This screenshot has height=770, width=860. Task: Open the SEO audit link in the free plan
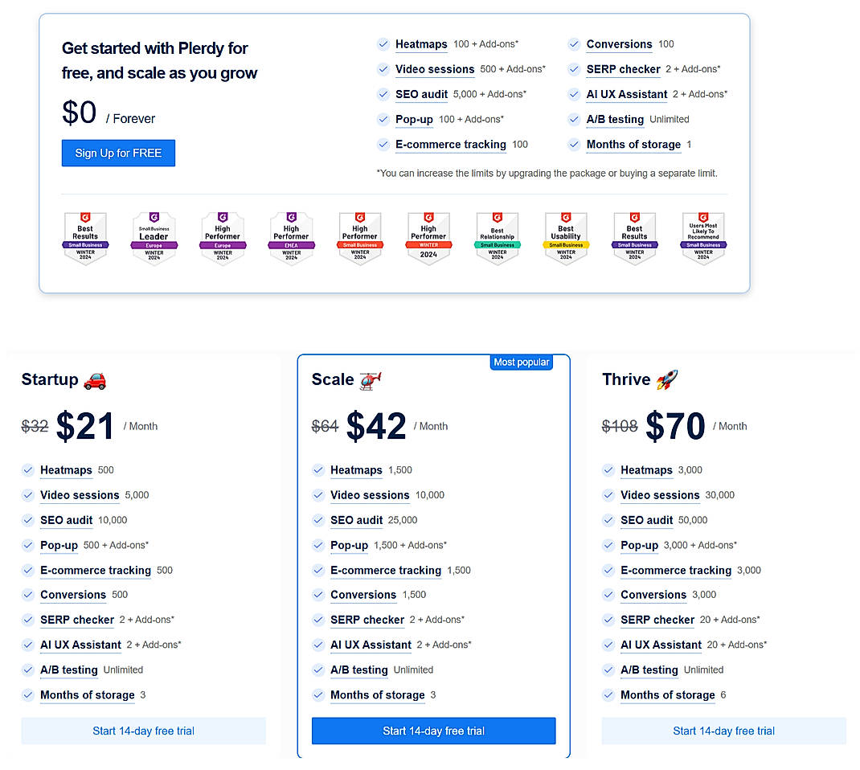(x=421, y=94)
